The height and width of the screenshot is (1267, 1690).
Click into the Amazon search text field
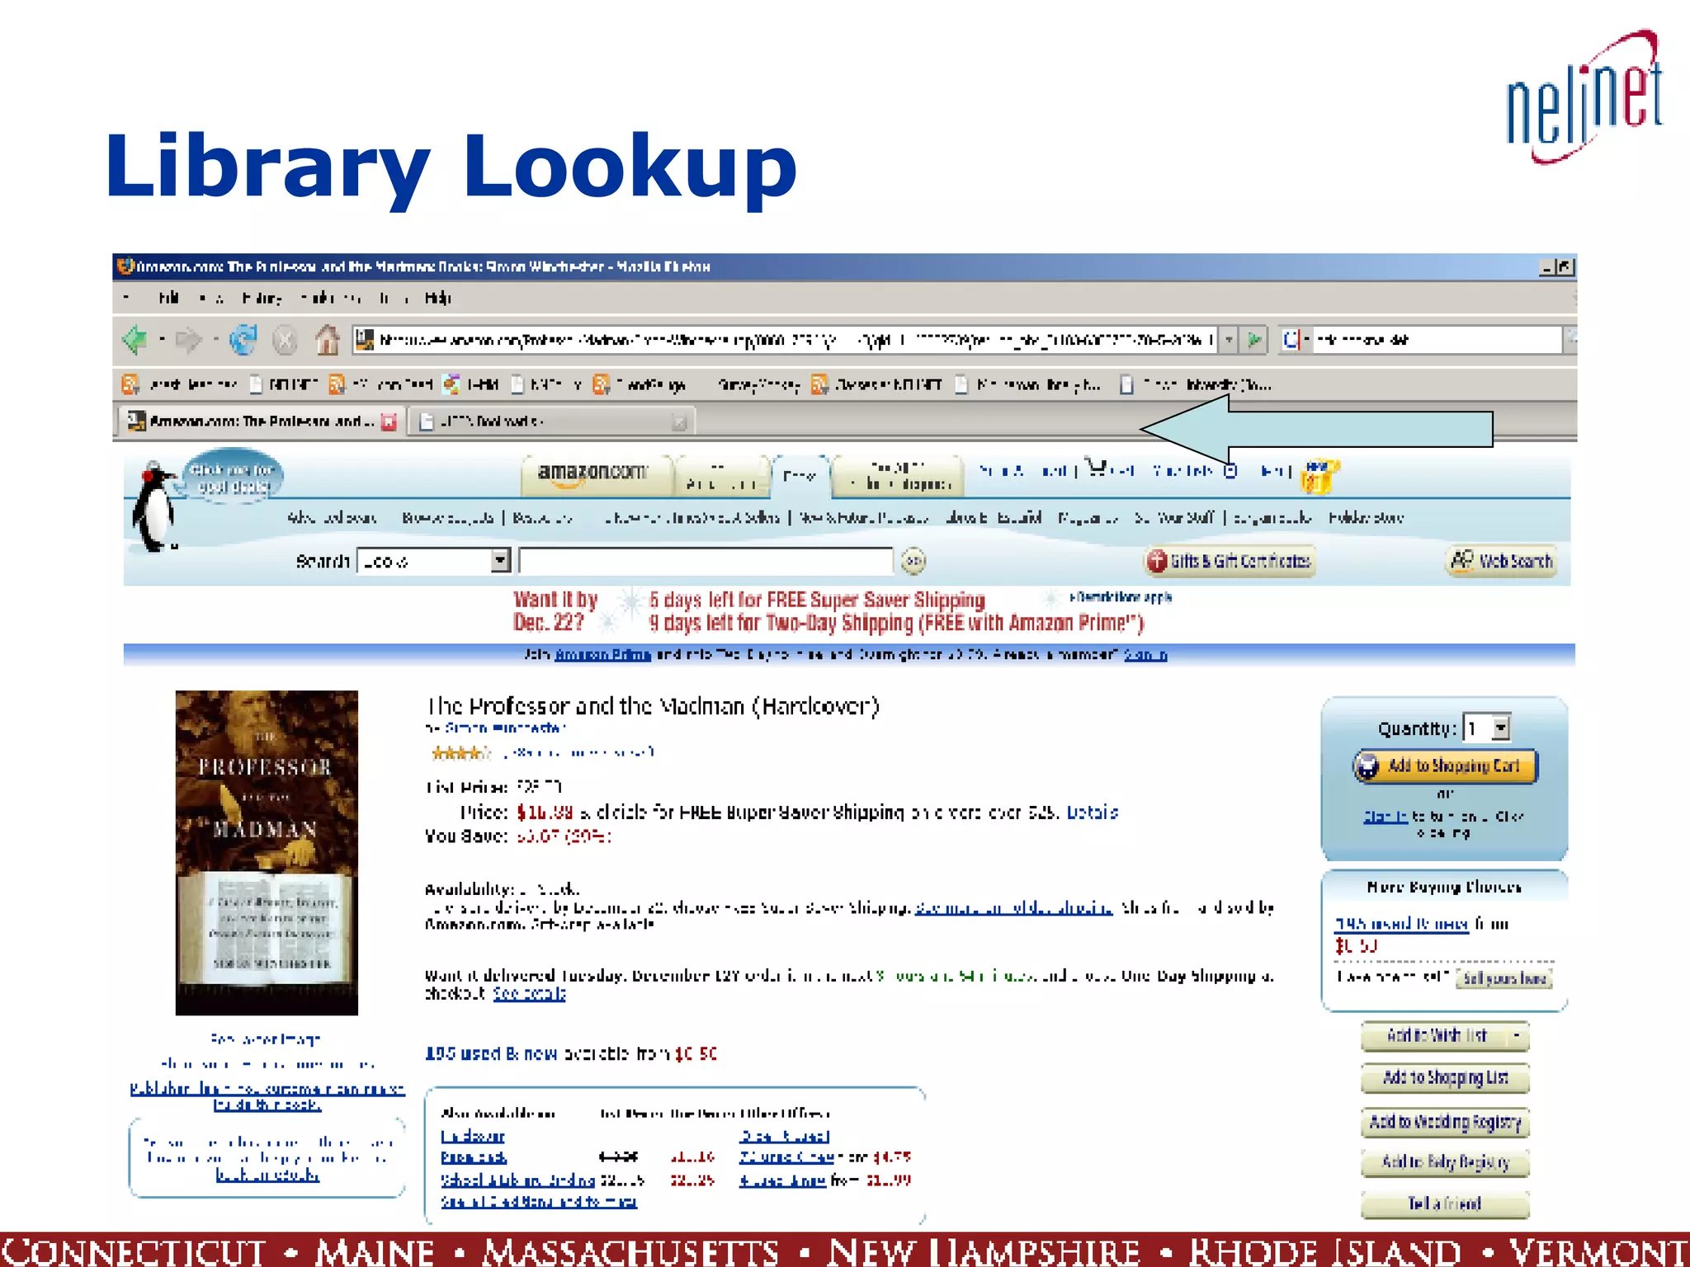coord(706,561)
